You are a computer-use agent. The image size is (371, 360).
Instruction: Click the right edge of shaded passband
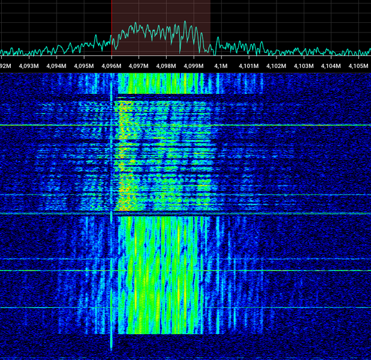[x=210, y=28]
